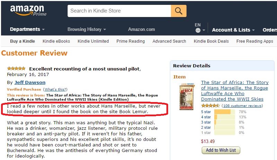Click the review's five-star rating icons
Viewport: 277px width, 160px height.
(16, 69)
